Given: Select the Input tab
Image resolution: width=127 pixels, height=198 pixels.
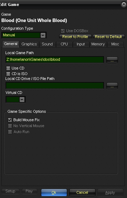Looking at the screenshot, I should [81, 44].
